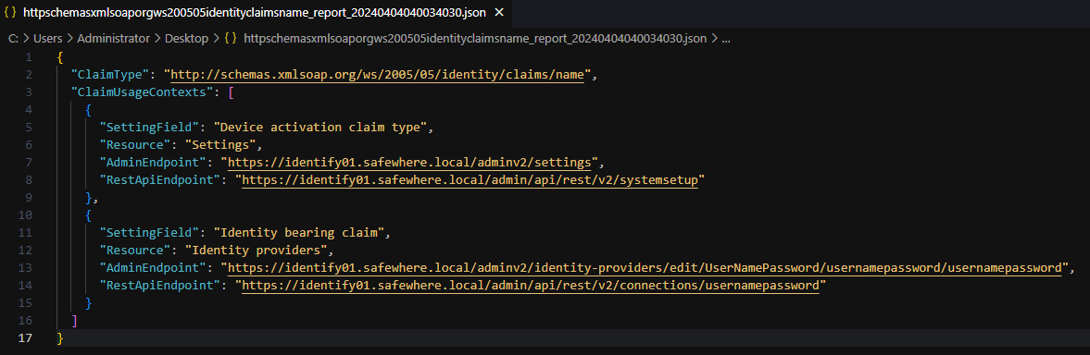Click the opening square bracket on line 3

click(231, 92)
